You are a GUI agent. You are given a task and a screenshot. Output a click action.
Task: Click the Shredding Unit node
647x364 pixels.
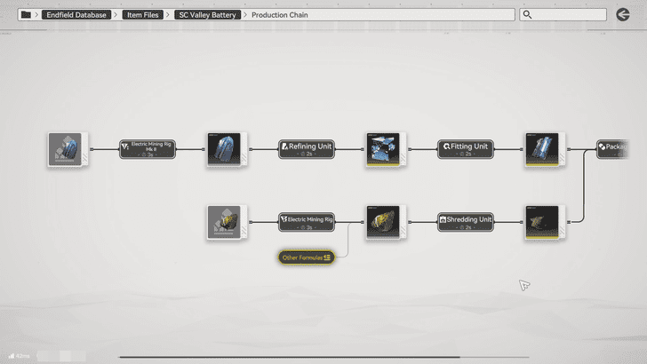[467, 222]
